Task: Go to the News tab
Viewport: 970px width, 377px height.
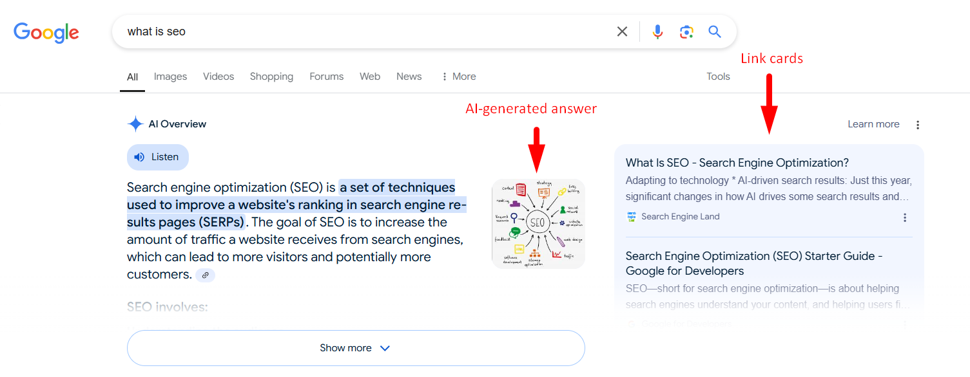Action: click(409, 77)
